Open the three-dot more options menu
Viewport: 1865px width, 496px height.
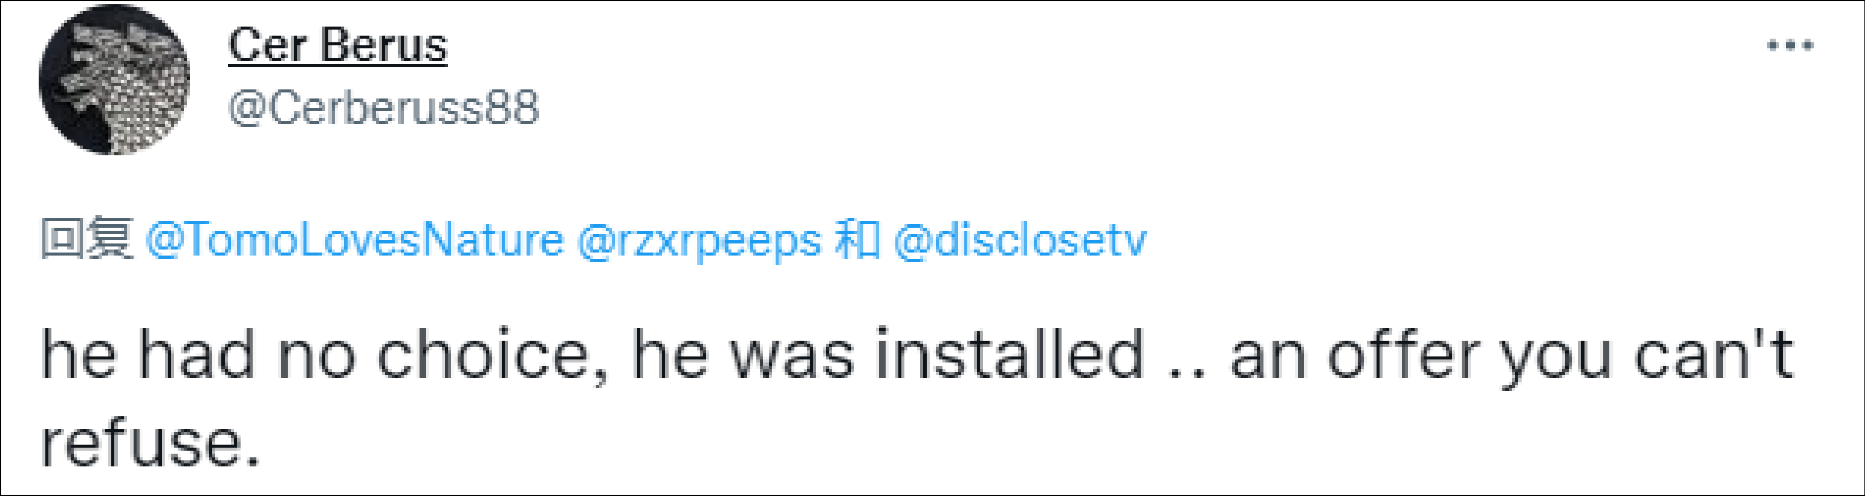(x=1789, y=45)
